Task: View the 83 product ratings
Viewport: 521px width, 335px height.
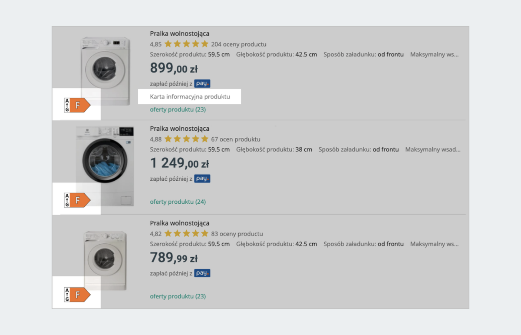Action: click(x=237, y=234)
